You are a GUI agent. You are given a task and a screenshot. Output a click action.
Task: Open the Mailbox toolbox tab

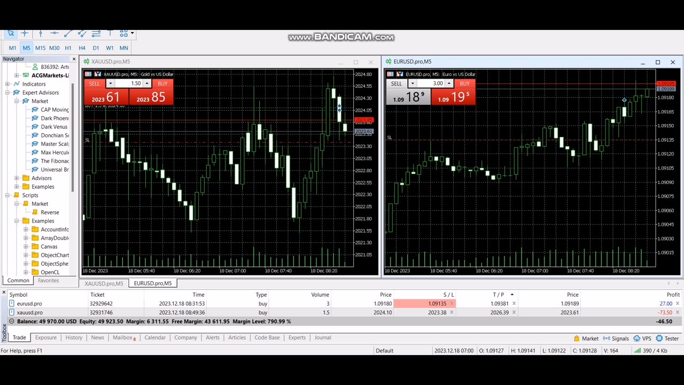pos(124,338)
